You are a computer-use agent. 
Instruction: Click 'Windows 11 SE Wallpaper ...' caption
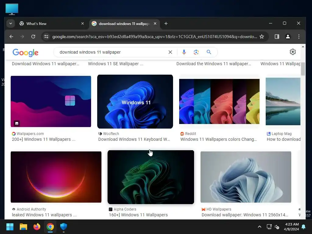coord(115,64)
